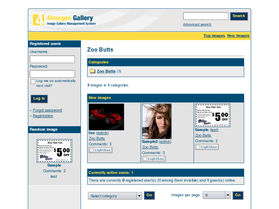279x209 pixels.
Task: Click 'Currently active users: 1' heading
Action: point(111,173)
